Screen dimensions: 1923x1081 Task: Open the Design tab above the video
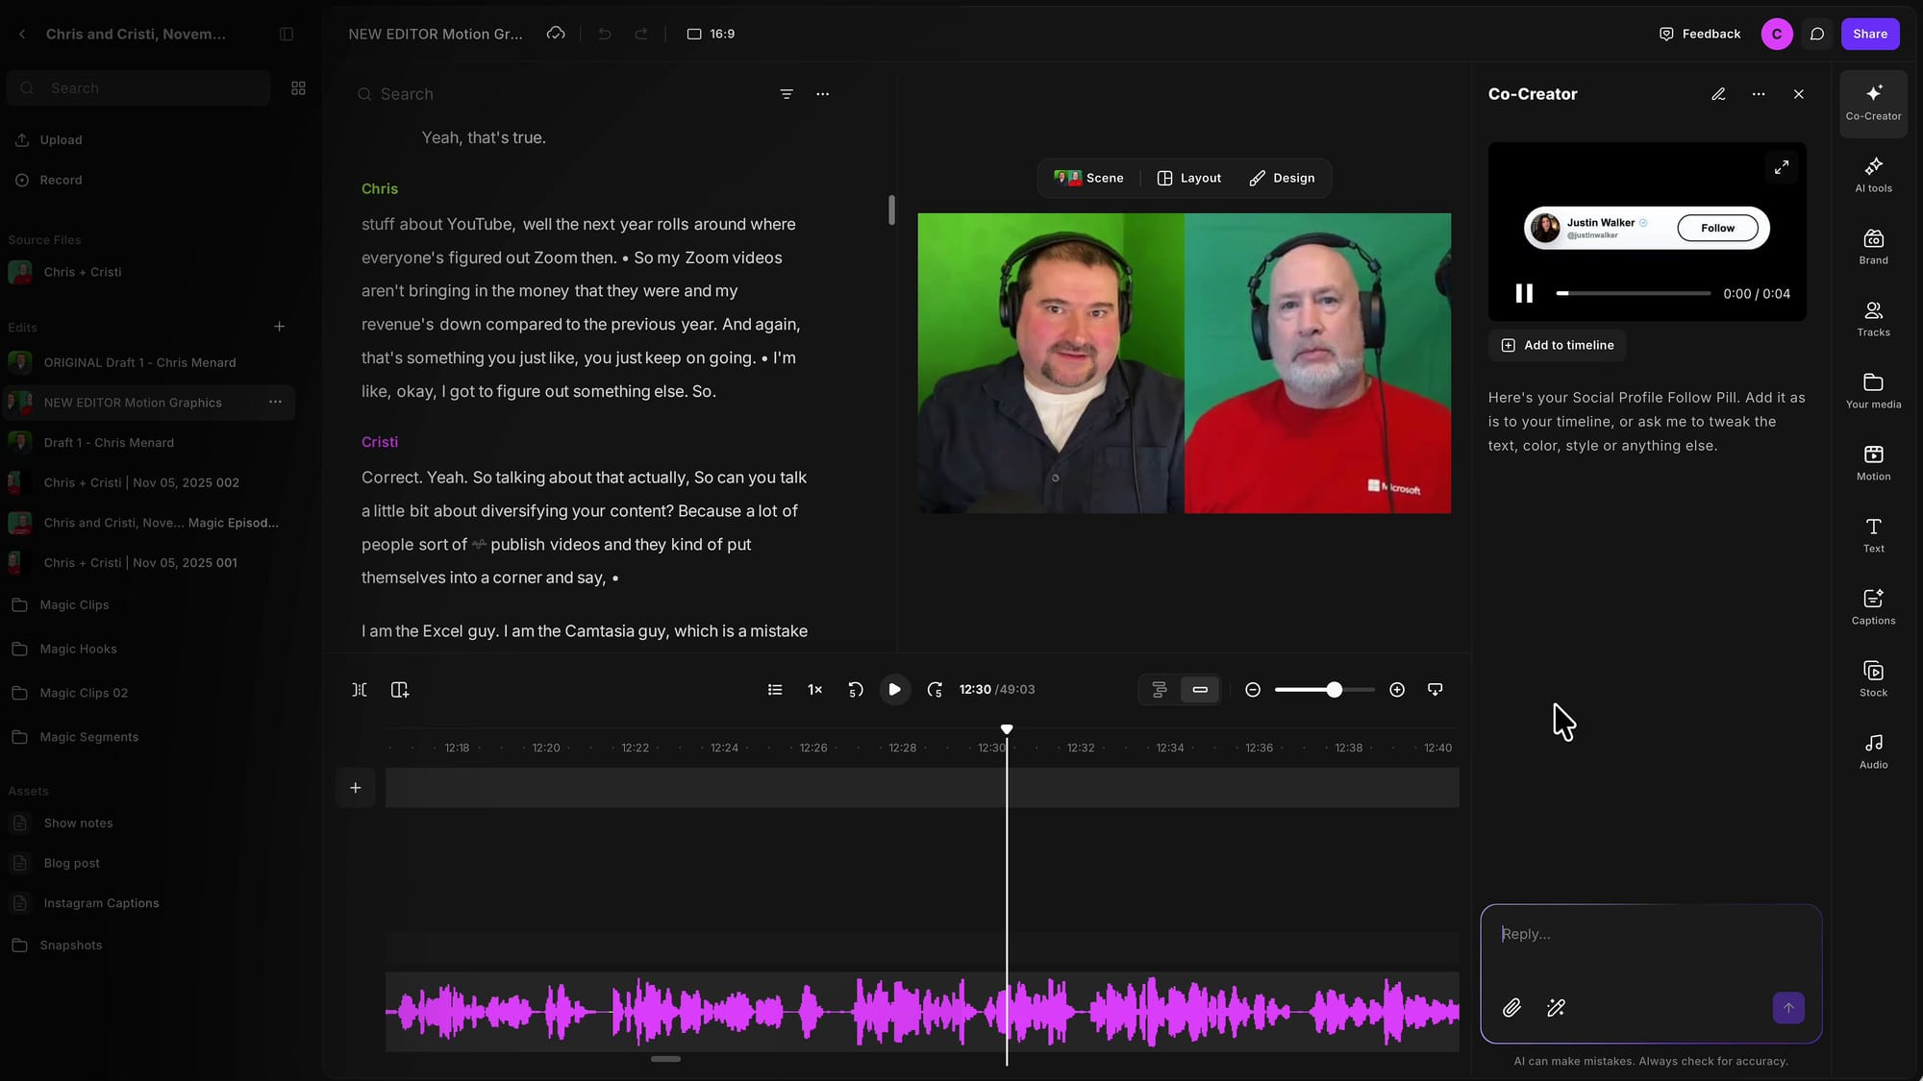(x=1282, y=178)
